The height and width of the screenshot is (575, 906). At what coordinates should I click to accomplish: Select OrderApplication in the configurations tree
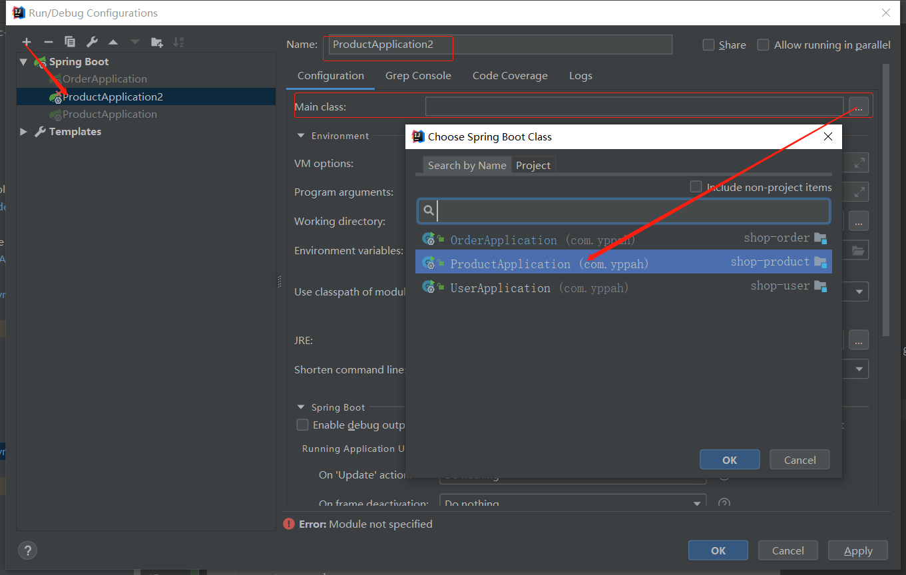click(105, 79)
